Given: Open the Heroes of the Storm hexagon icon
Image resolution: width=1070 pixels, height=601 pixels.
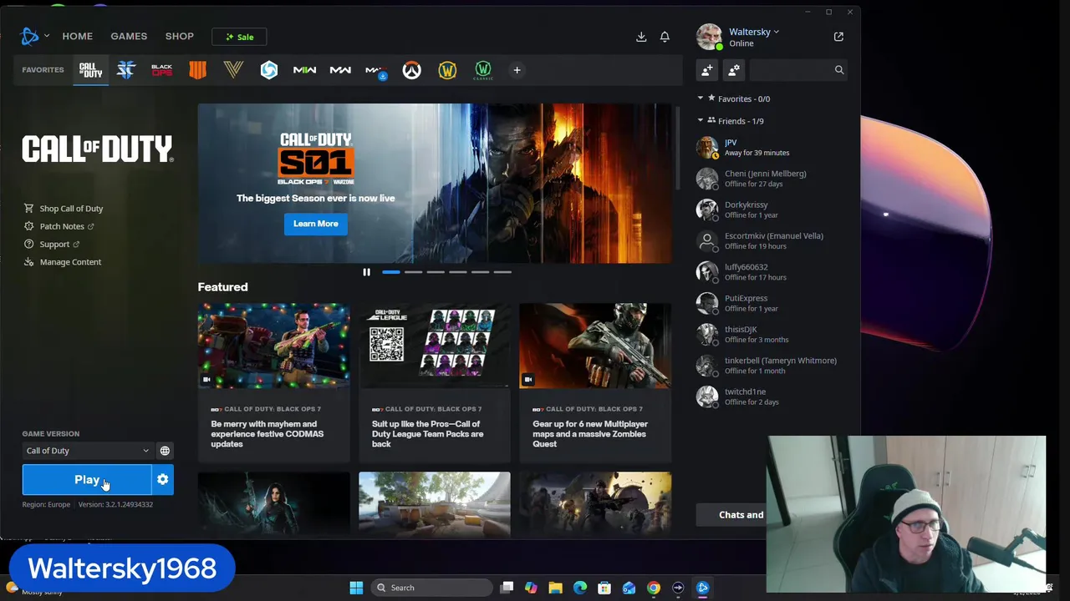Looking at the screenshot, I should 268,70.
